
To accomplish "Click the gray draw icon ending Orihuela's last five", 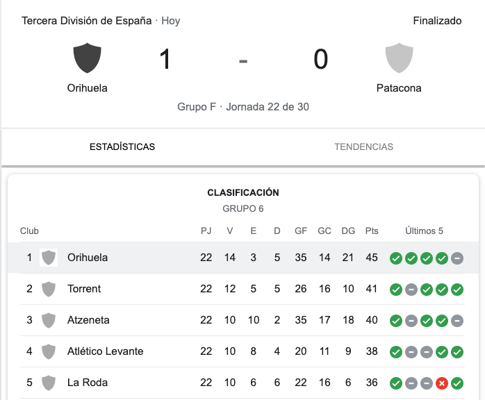I will 457,258.
